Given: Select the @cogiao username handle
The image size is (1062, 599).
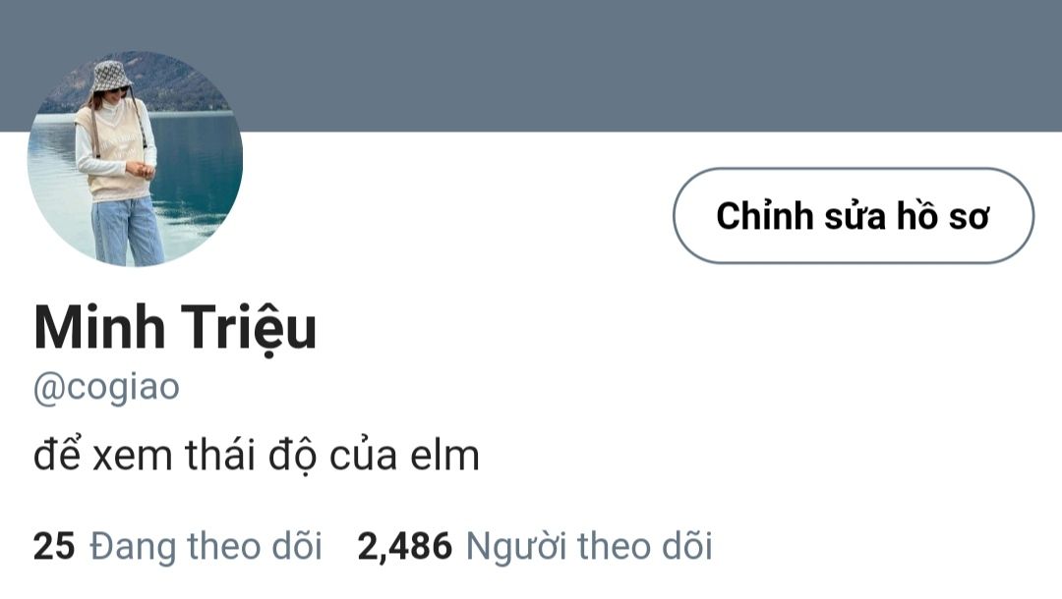Looking at the screenshot, I should (106, 388).
